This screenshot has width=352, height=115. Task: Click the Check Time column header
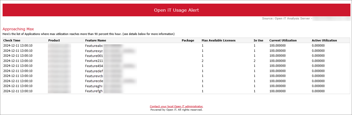(x=12, y=40)
